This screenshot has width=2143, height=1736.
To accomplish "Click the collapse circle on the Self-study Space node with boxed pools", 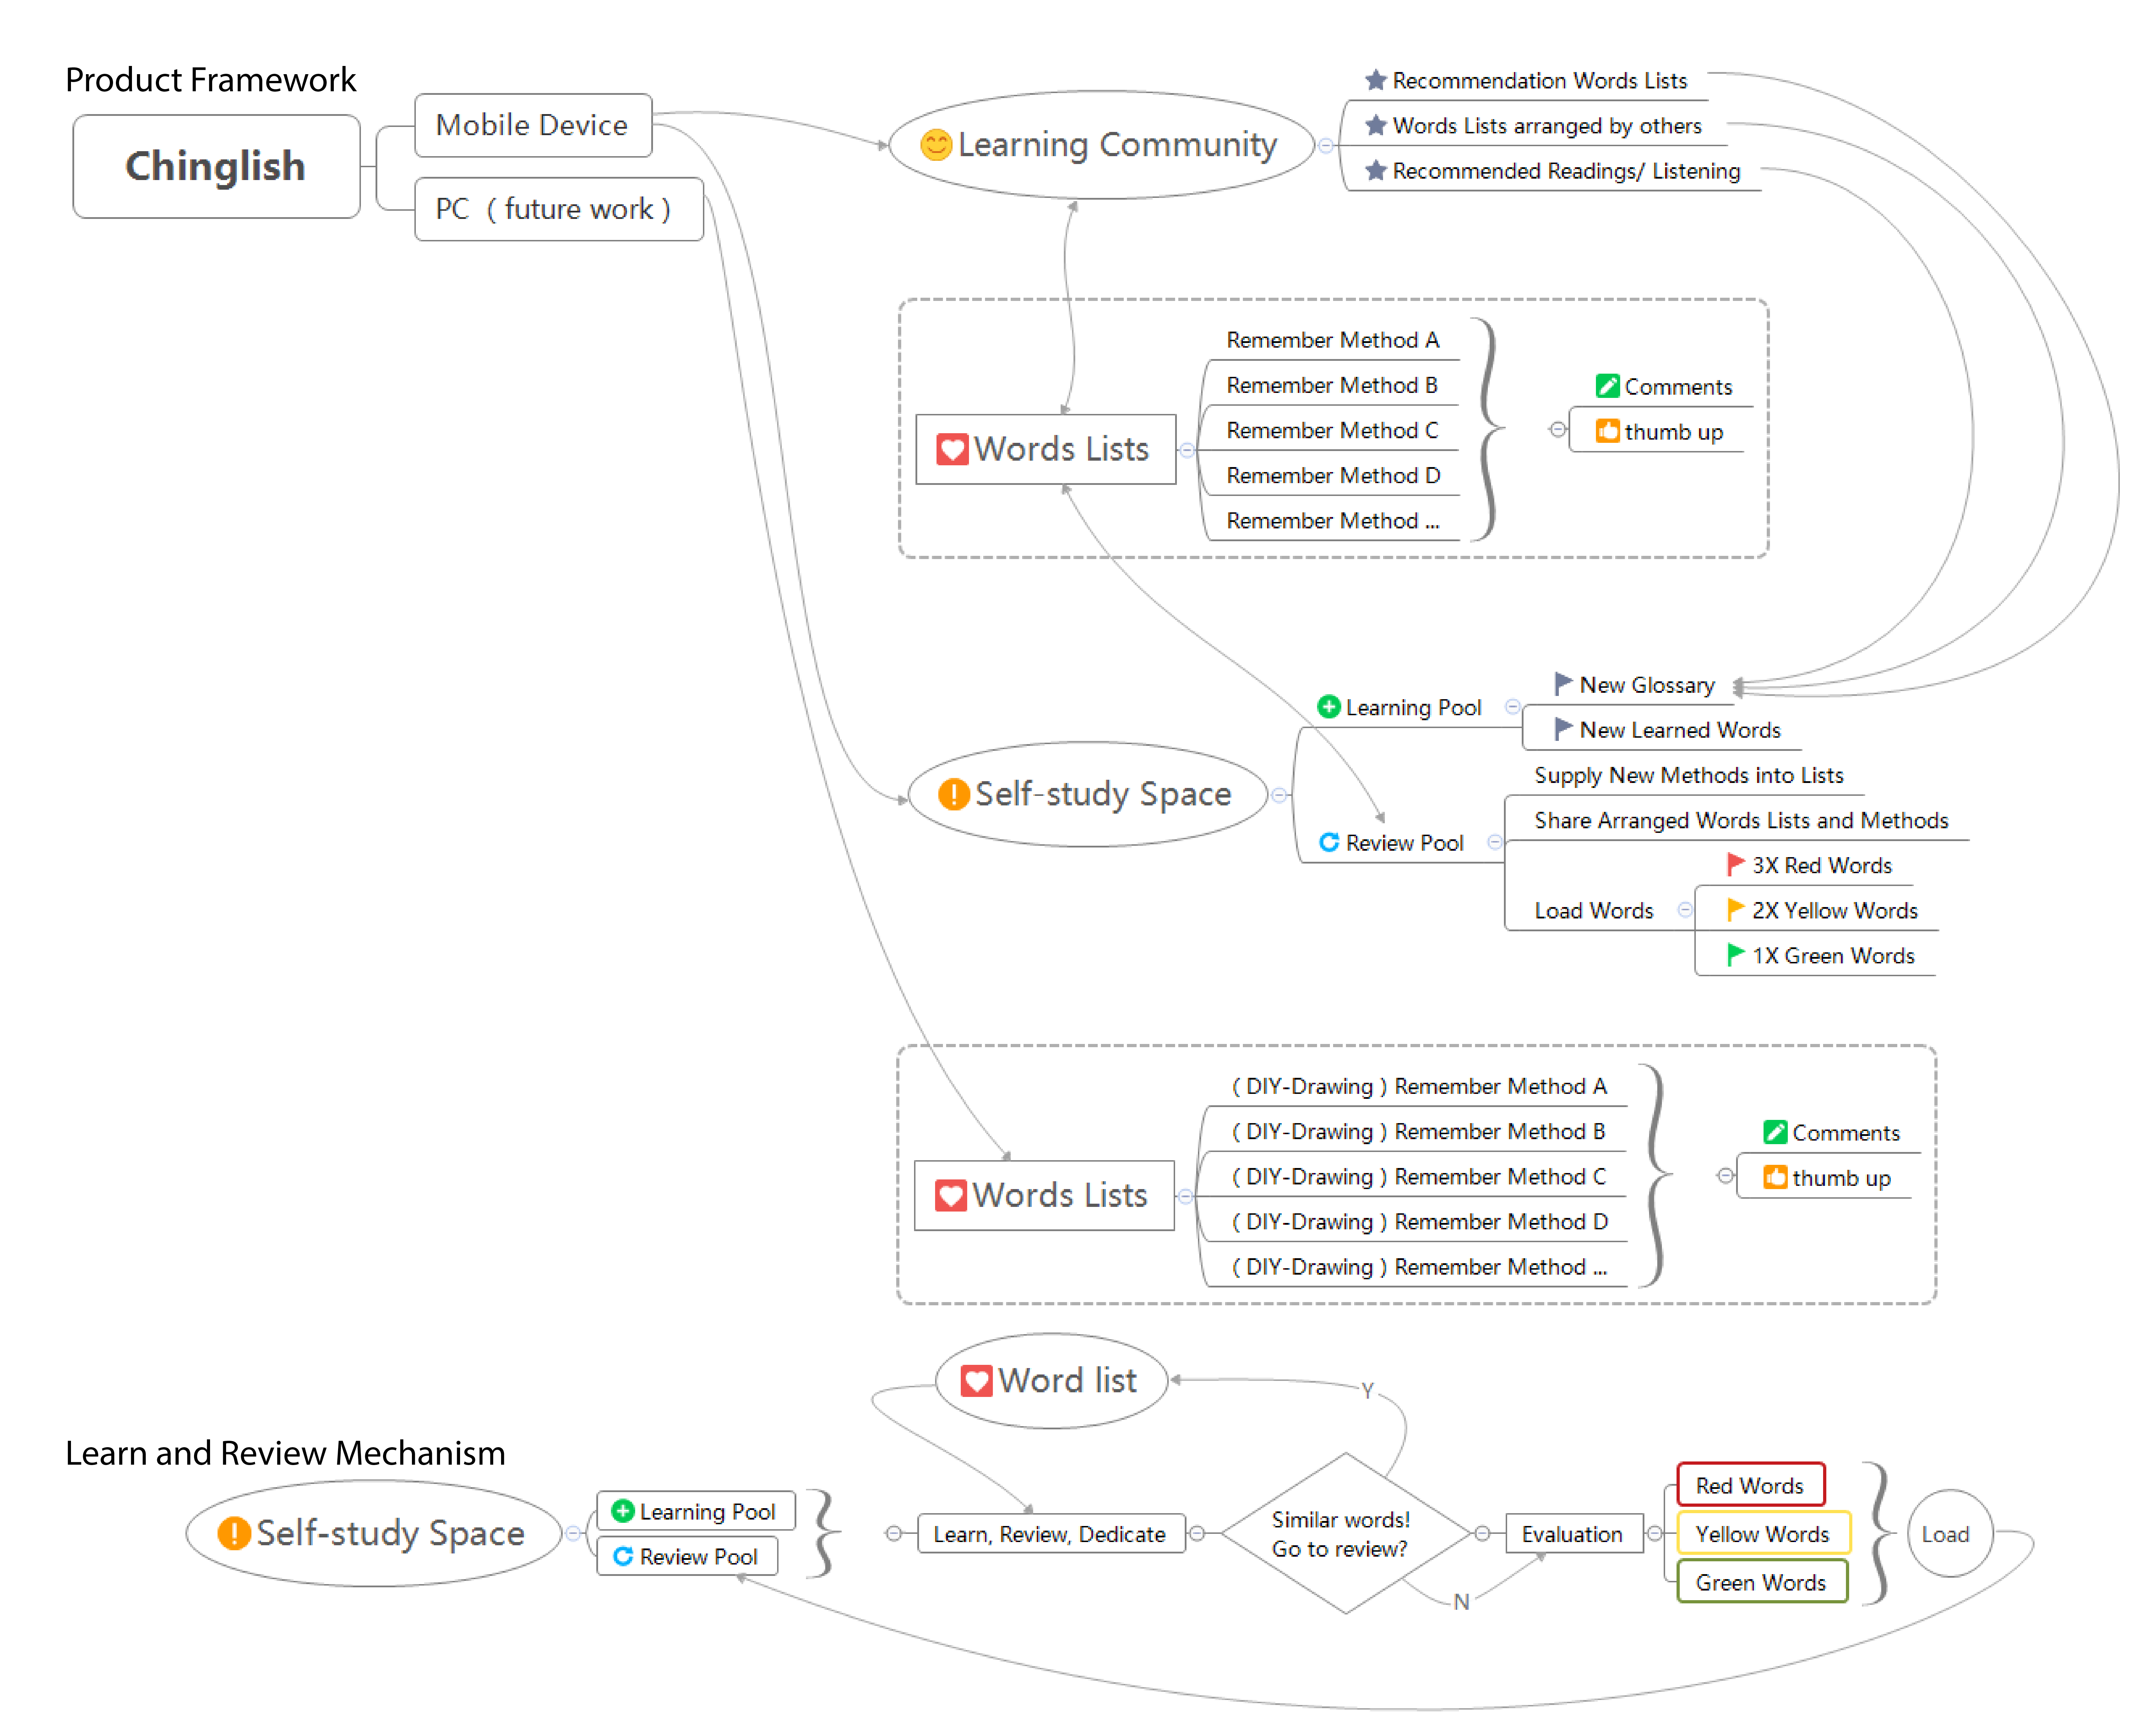I will pyautogui.click(x=573, y=1534).
